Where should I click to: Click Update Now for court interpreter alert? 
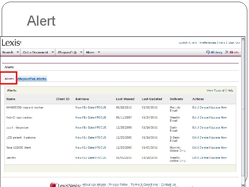point(219,127)
